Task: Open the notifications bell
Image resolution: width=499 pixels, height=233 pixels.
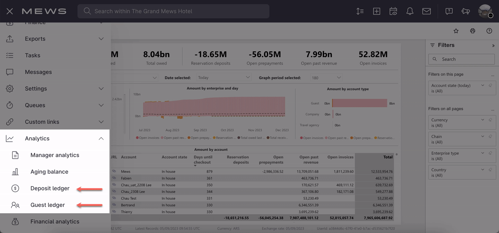Action: [x=410, y=11]
